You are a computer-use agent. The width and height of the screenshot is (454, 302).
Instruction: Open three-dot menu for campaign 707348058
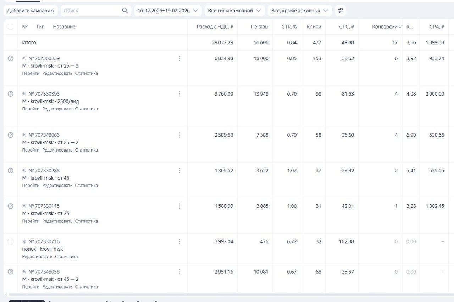(x=179, y=272)
